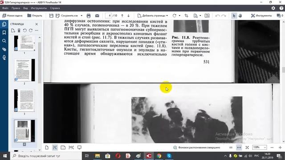The height and width of the screenshot is (160, 285).
Task: Open the Search panel in sidebar
Action: pyautogui.click(x=4, y=41)
